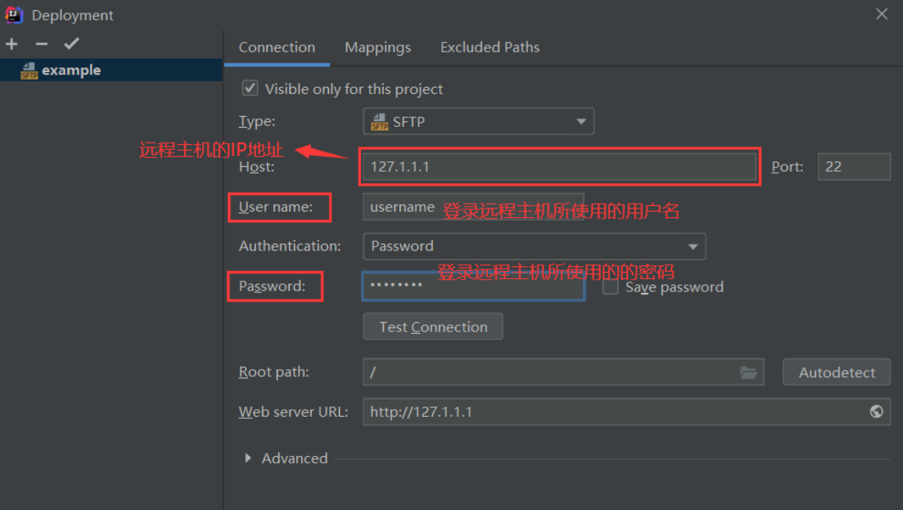Switch to the Mappings tab
This screenshot has width=903, height=510.
click(x=377, y=48)
